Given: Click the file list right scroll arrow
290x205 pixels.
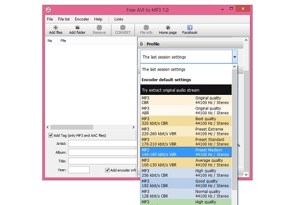Looking at the screenshot, I should pos(133,127).
